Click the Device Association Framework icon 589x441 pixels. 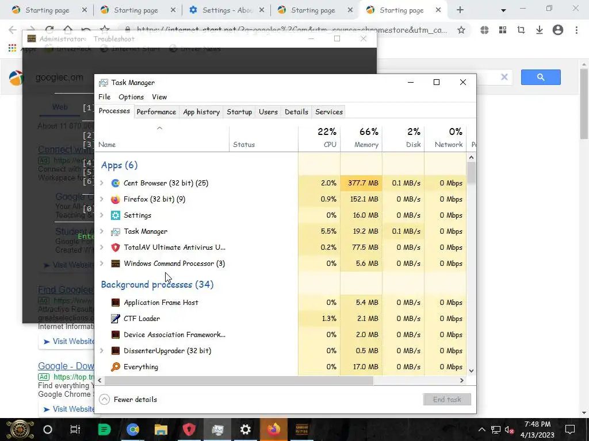click(x=115, y=335)
